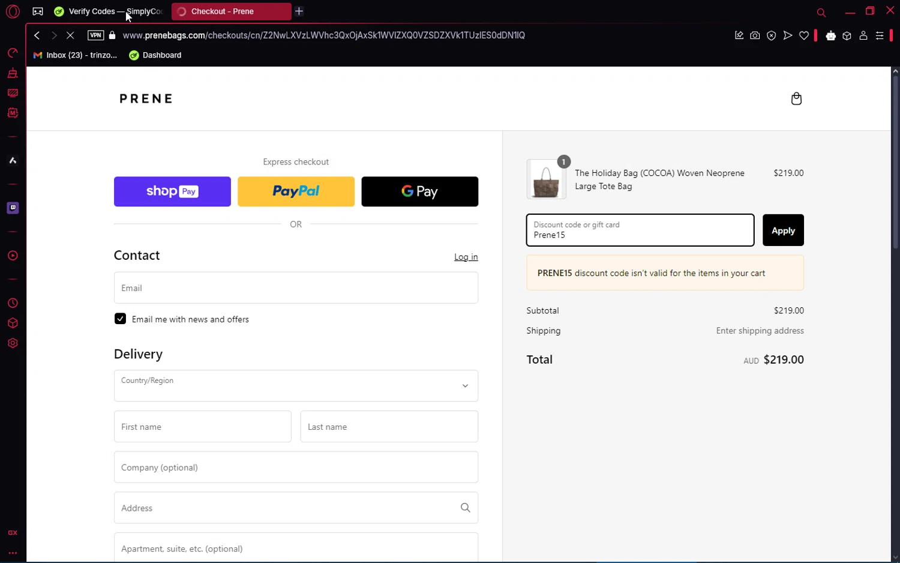The width and height of the screenshot is (900, 563).
Task: Focus the Address field
Action: click(x=296, y=508)
